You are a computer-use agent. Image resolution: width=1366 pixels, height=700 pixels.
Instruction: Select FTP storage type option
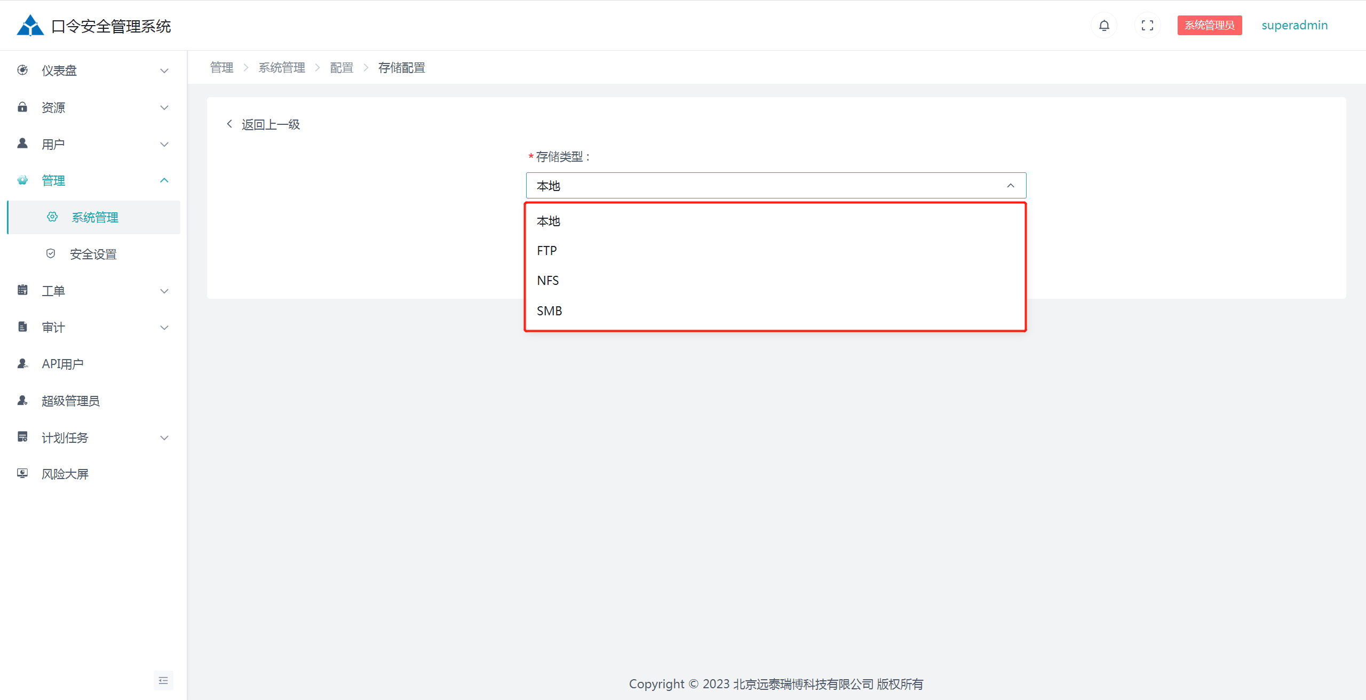547,251
